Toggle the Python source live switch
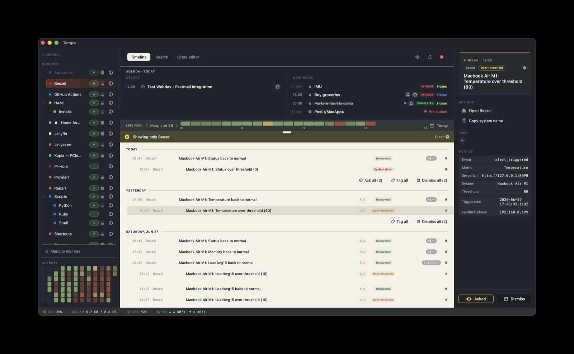Image resolution: width=574 pixels, height=354 pixels. pyautogui.click(x=94, y=205)
